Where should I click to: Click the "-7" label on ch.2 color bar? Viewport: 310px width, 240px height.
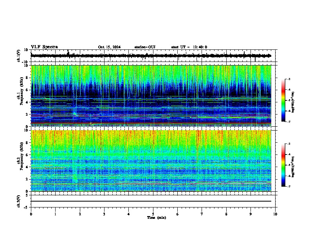(288, 186)
